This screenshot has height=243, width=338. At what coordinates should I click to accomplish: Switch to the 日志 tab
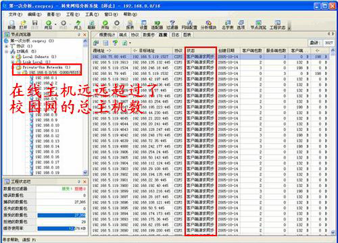coord(175,35)
